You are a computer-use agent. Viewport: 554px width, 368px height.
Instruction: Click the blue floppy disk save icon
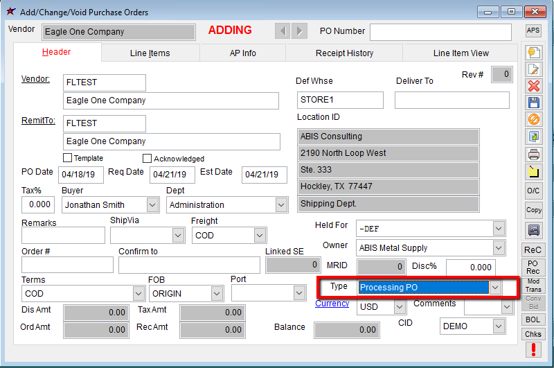click(533, 103)
